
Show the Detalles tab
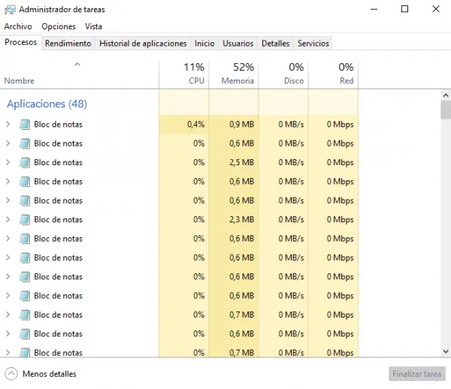point(275,44)
